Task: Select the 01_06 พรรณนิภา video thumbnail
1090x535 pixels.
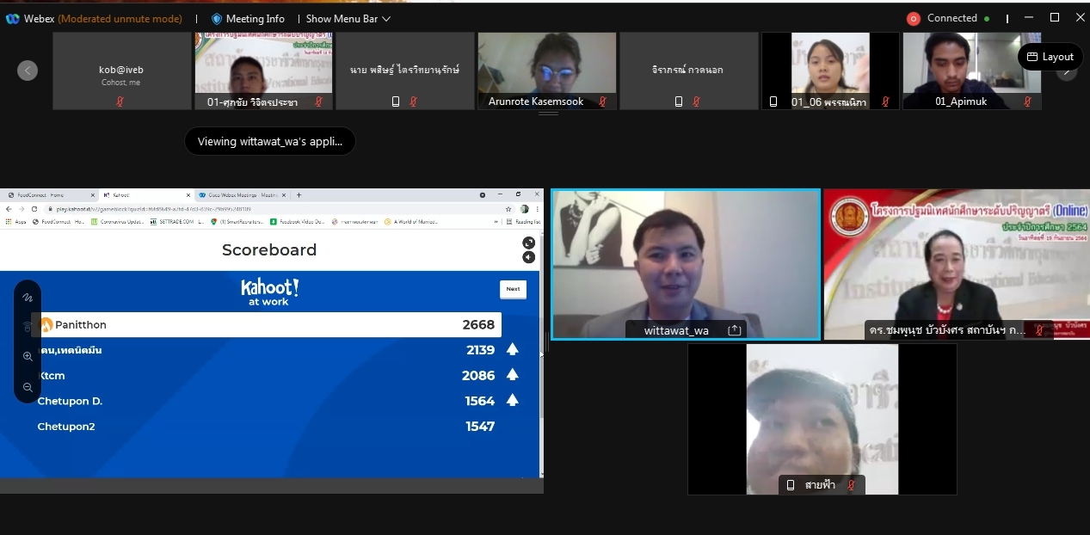Action: tap(831, 71)
